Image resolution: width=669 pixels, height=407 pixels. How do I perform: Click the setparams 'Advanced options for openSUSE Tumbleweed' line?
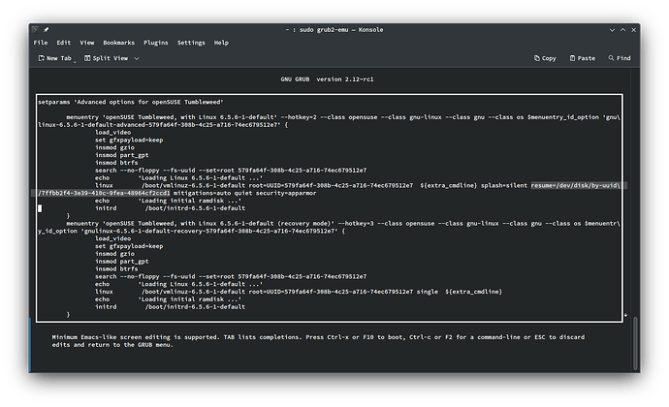tap(131, 102)
